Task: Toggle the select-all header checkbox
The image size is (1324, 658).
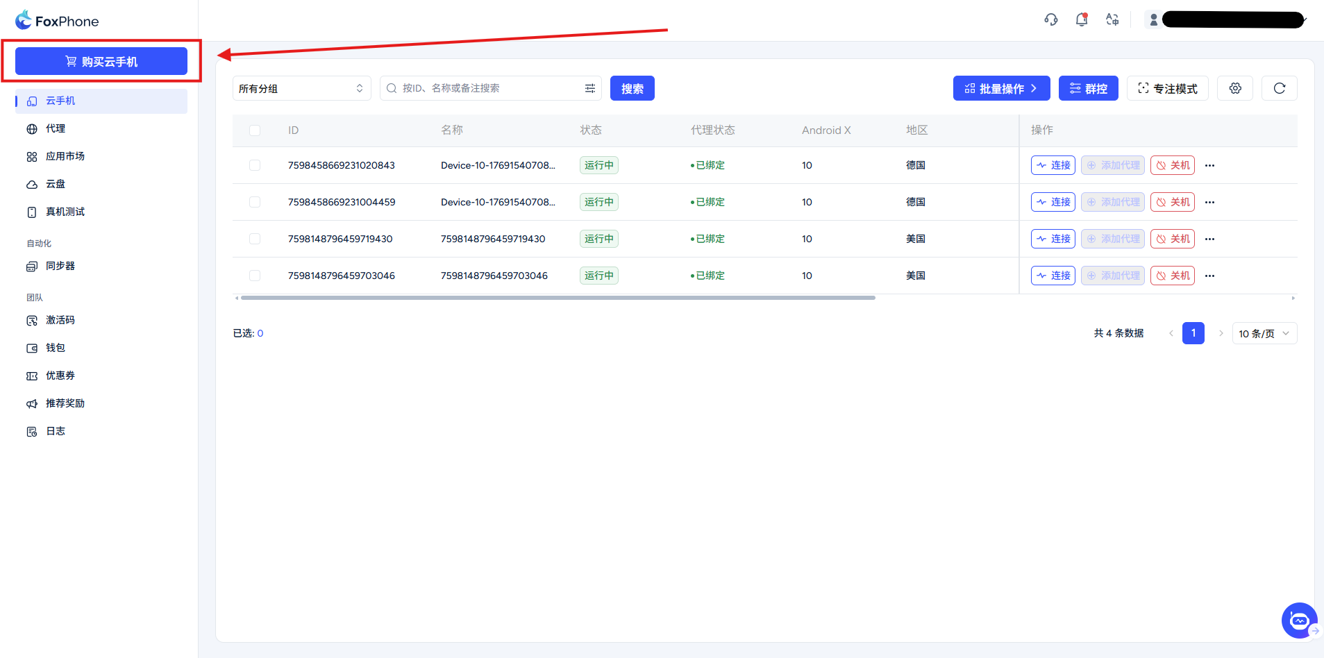Action: tap(255, 130)
